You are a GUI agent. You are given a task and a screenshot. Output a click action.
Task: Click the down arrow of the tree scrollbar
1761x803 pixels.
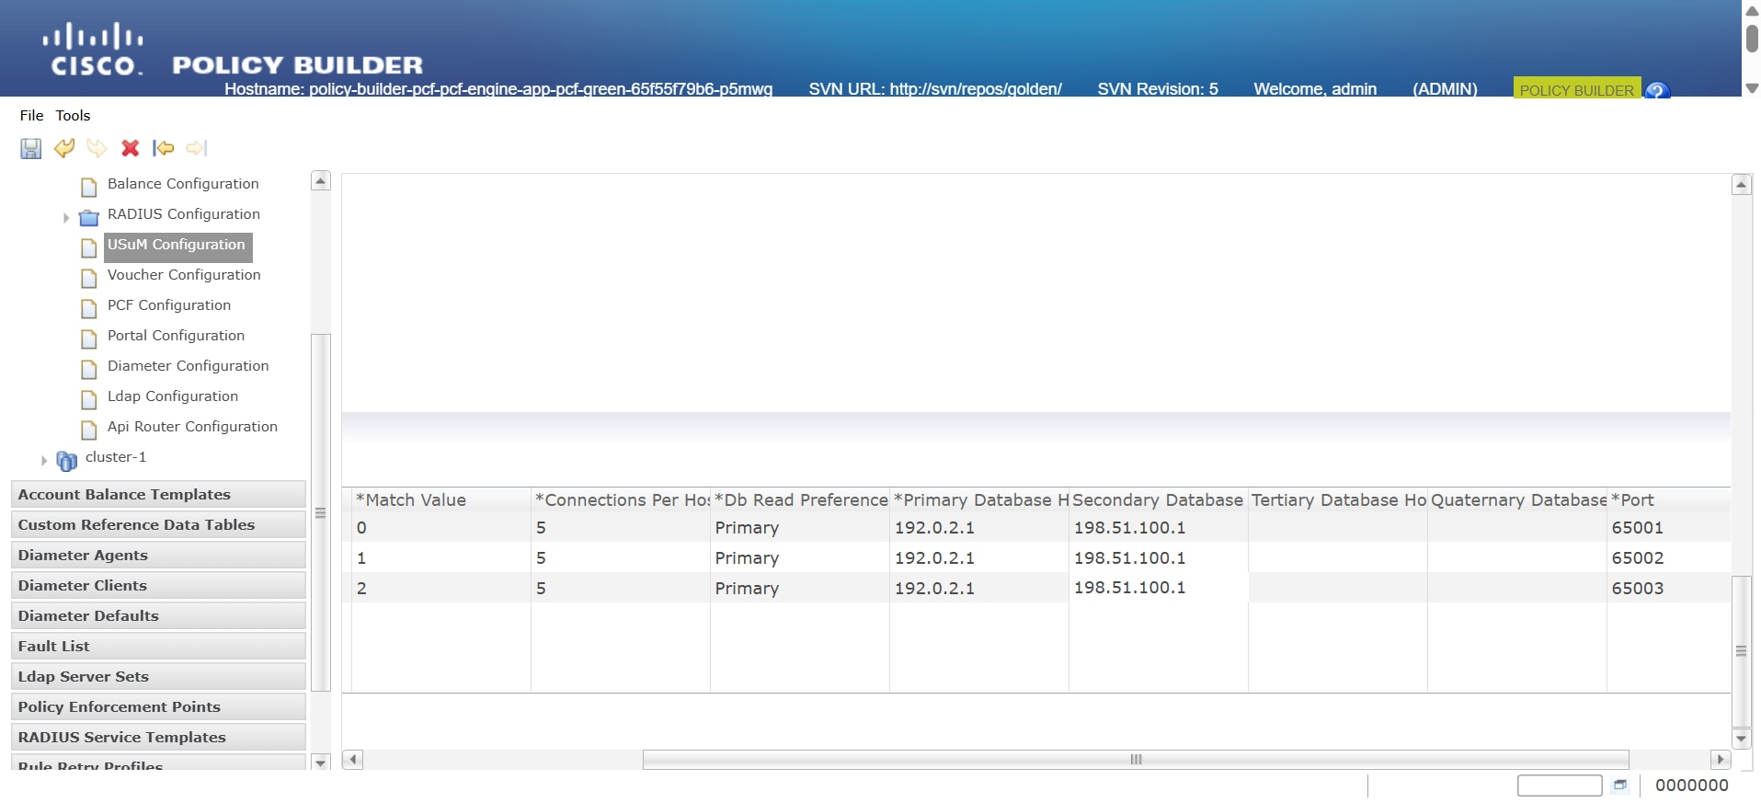click(x=321, y=762)
